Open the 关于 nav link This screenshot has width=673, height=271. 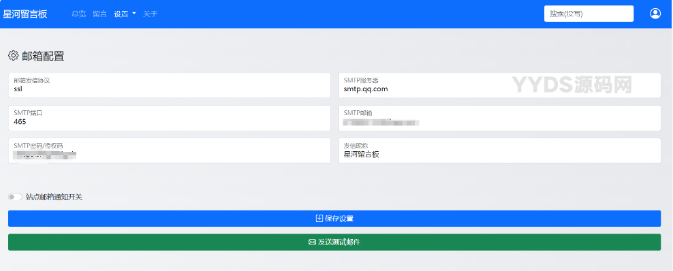click(x=151, y=14)
